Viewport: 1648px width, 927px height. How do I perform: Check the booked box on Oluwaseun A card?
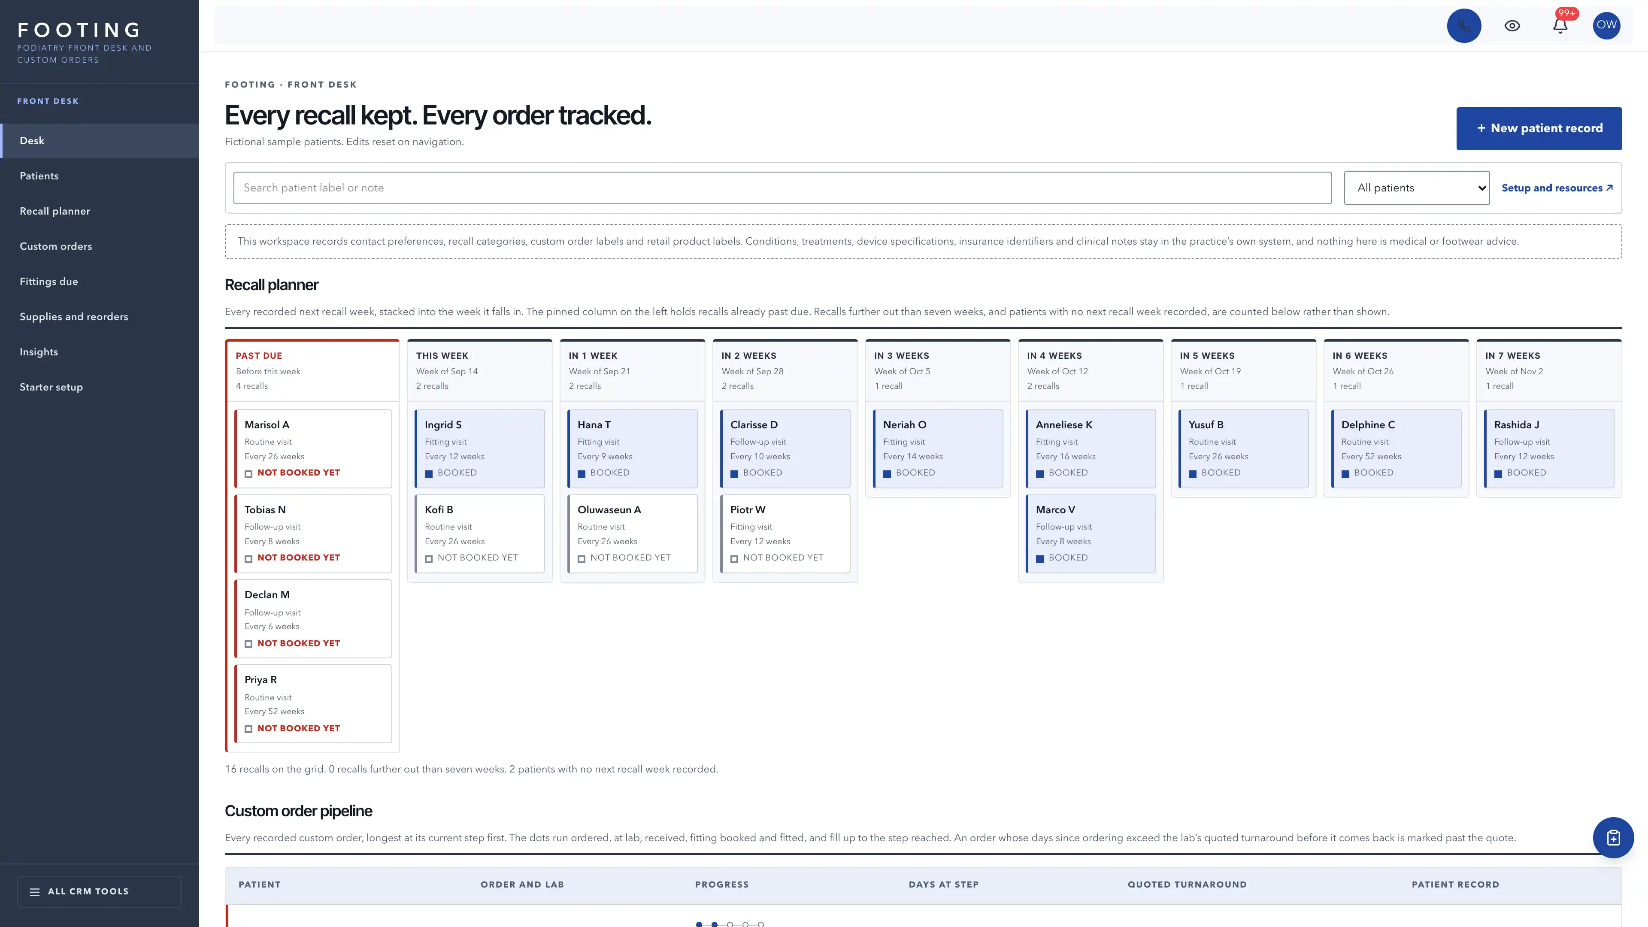coord(582,558)
